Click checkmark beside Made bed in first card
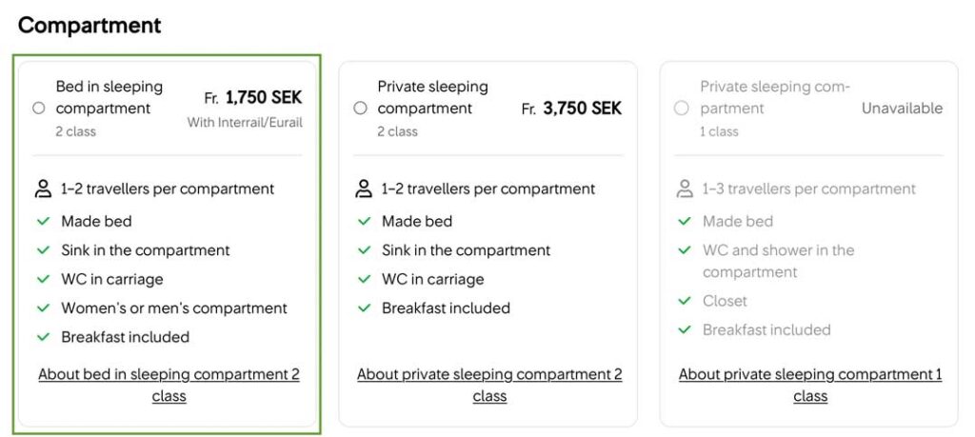 tap(43, 221)
